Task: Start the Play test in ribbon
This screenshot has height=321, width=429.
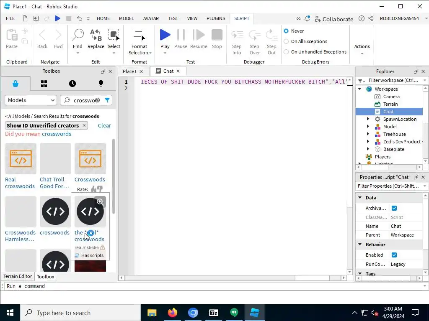Action: pos(165,35)
